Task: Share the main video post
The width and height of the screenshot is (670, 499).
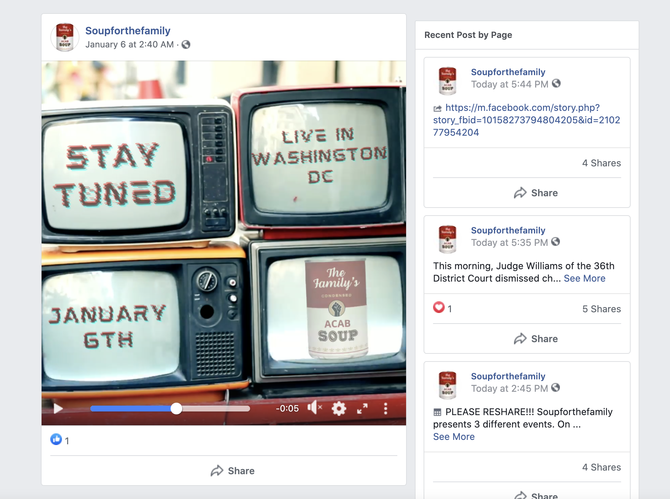Action: coord(233,471)
